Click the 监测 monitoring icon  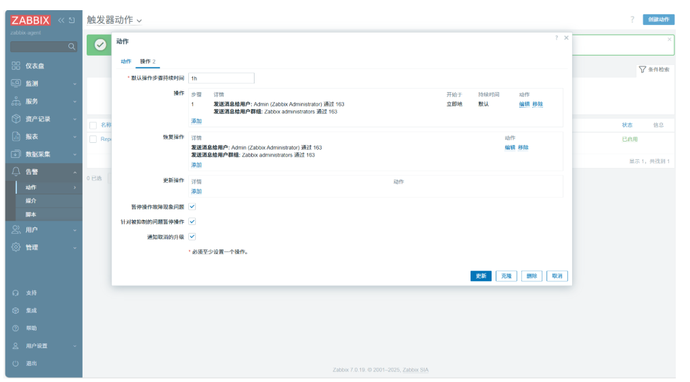16,83
